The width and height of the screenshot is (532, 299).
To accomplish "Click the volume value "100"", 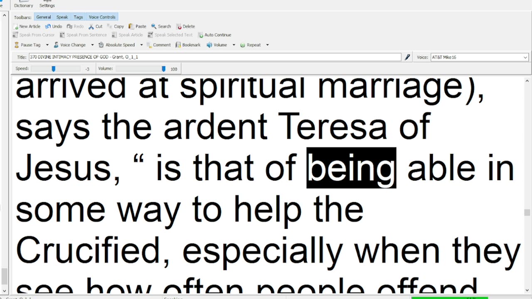I will [174, 69].
